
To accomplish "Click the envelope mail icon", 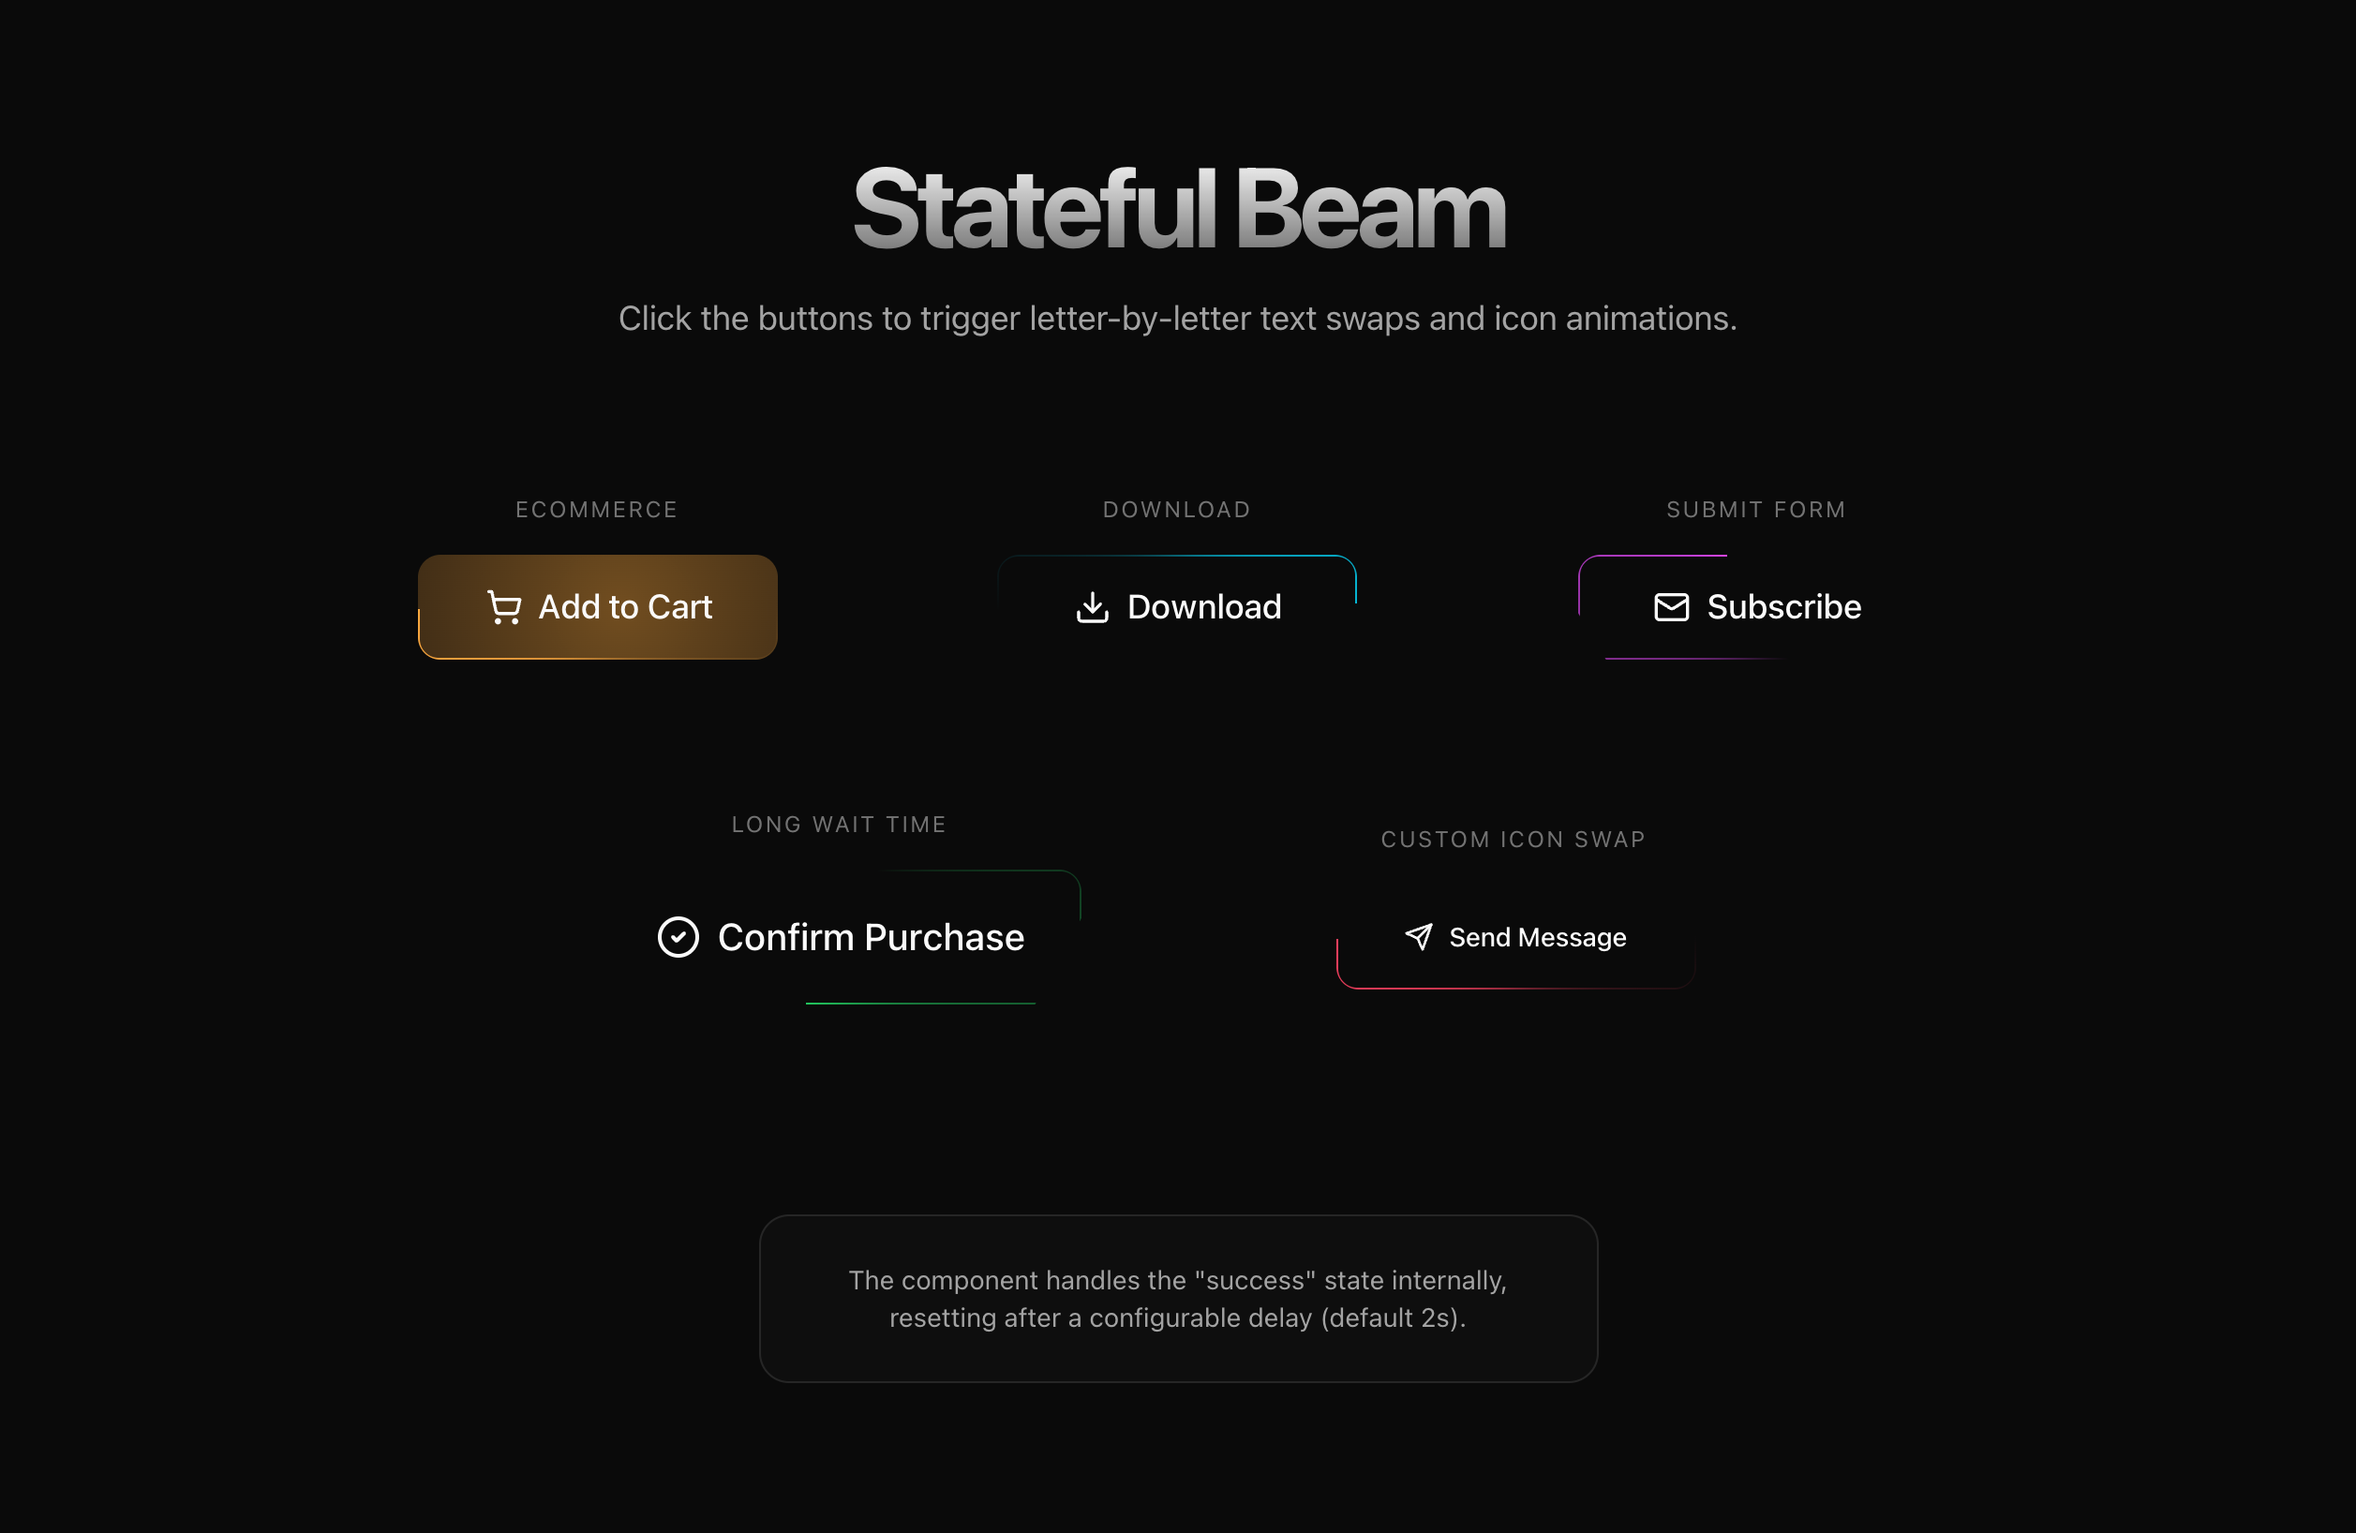I will click(x=1671, y=606).
